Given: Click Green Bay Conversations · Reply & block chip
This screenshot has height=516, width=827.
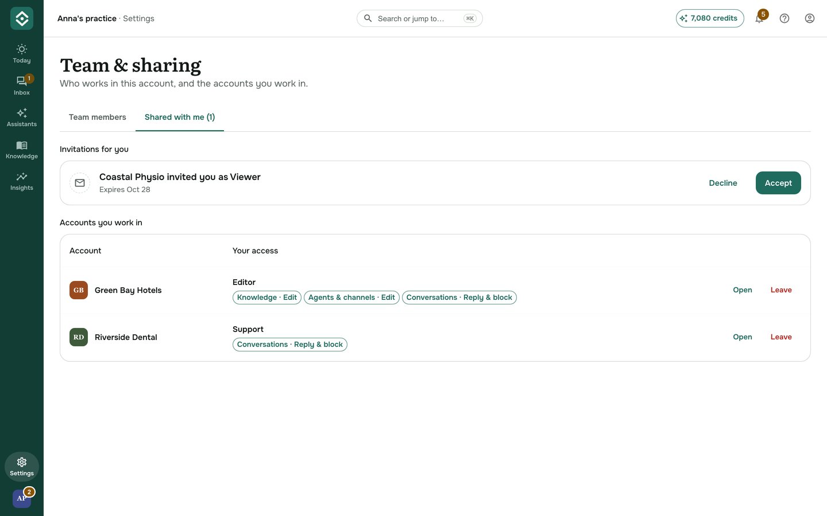Looking at the screenshot, I should [459, 298].
